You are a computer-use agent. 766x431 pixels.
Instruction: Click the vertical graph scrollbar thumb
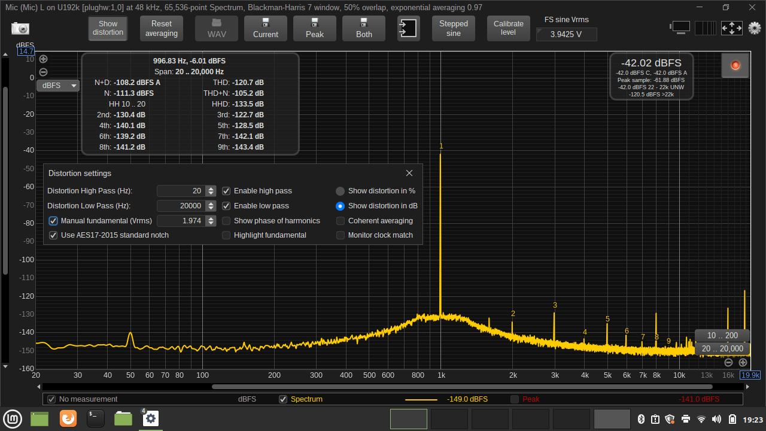tap(5, 181)
